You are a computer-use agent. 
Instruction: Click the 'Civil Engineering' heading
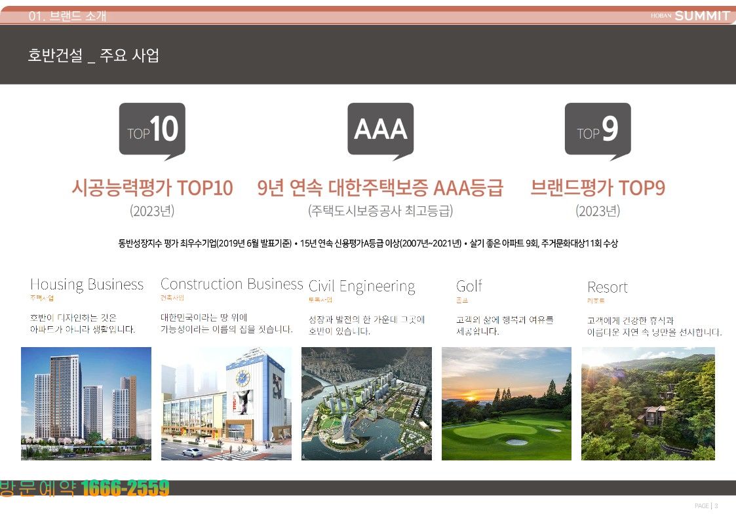(362, 286)
